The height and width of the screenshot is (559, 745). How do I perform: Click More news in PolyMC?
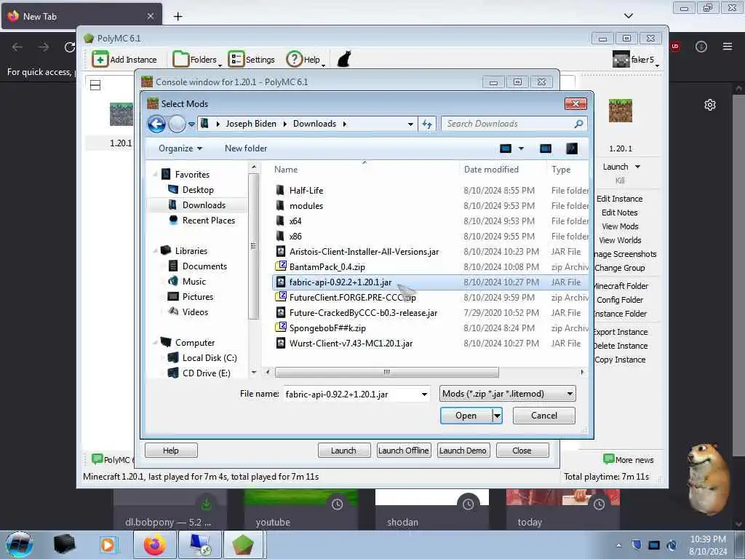628,460
